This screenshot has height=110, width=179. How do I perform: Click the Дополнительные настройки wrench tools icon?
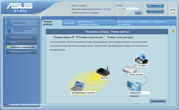[x=9, y=31]
